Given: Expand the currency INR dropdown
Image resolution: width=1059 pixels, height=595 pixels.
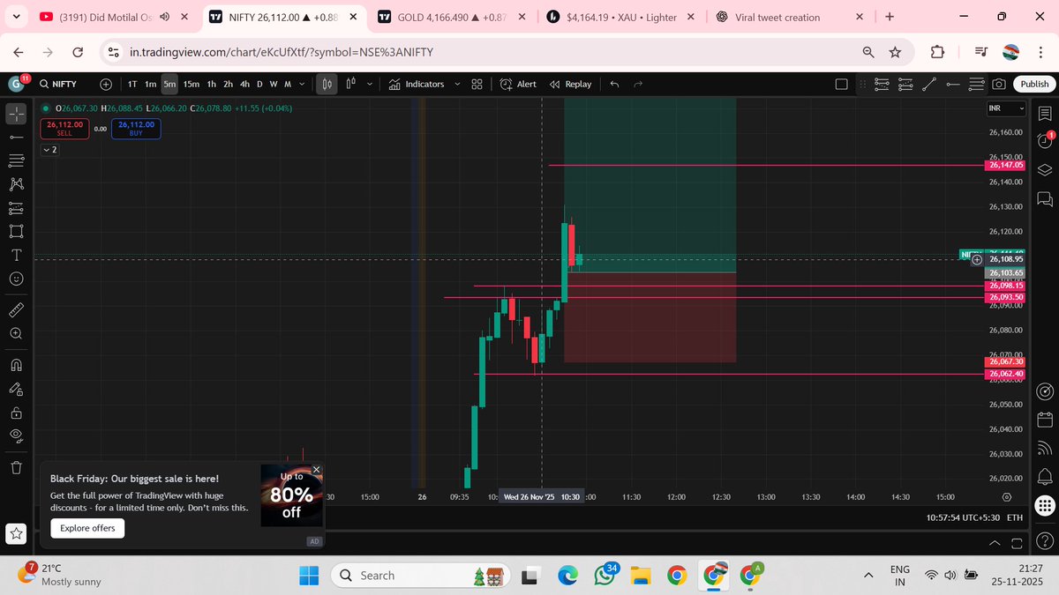Looking at the screenshot, I should coord(1005,108).
